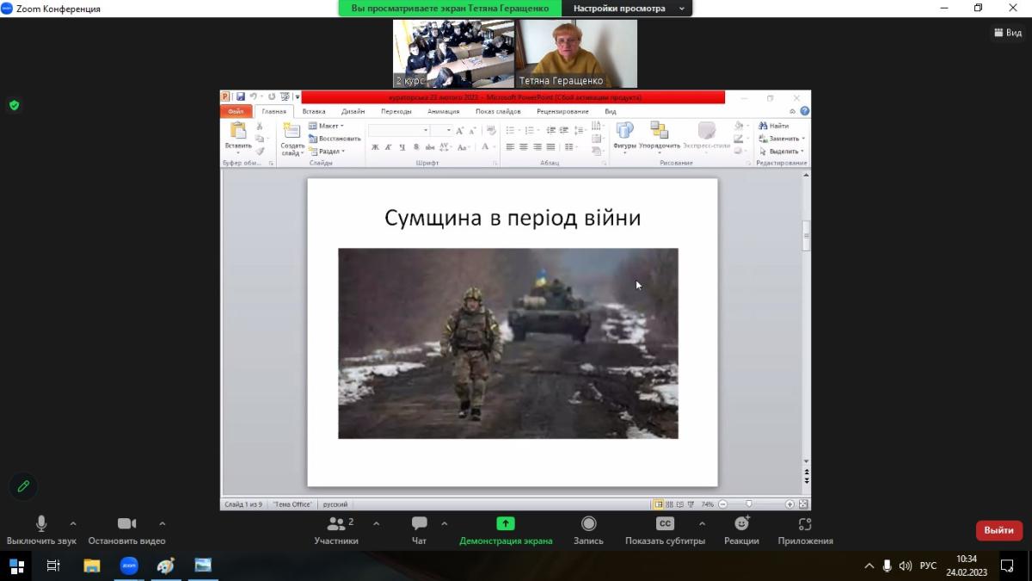Expand the arrow next to Чат
Screen dimensions: 1032x581
point(445,523)
